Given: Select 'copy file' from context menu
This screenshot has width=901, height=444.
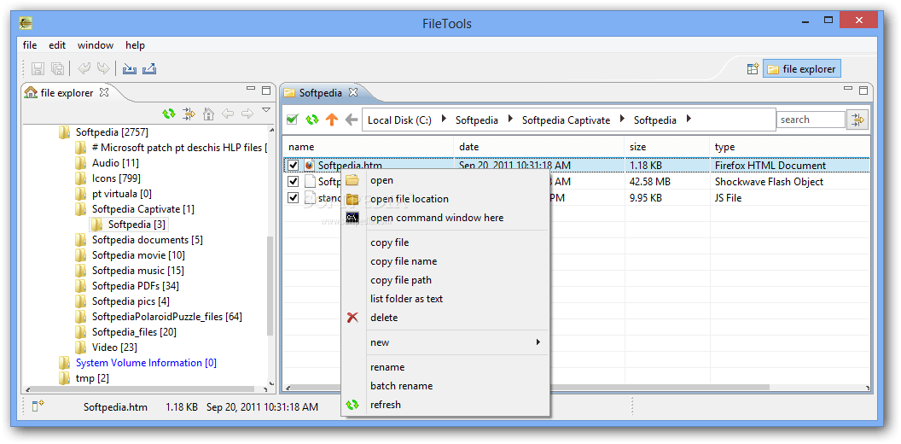Looking at the screenshot, I should tap(445, 242).
